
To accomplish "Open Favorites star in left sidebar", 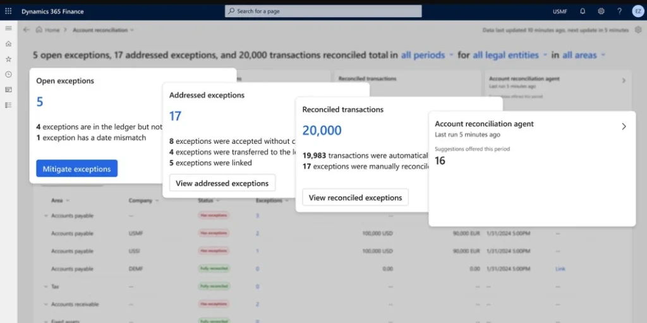I will [8, 59].
